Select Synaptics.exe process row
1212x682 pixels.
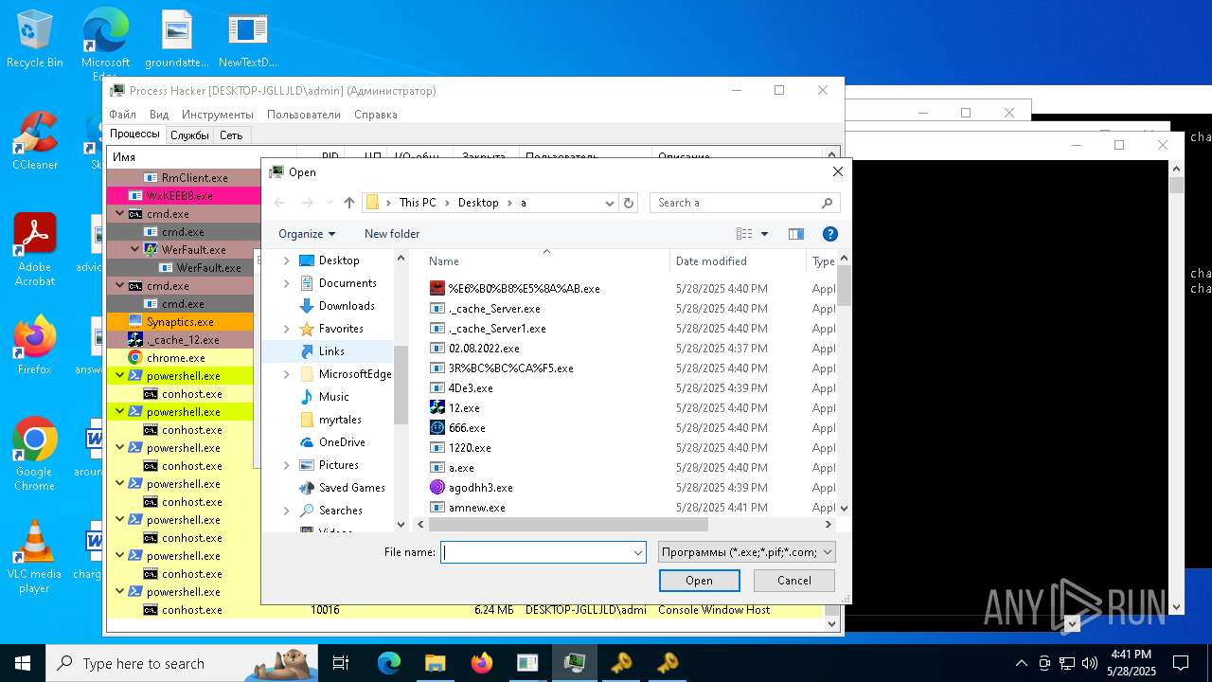pos(180,322)
